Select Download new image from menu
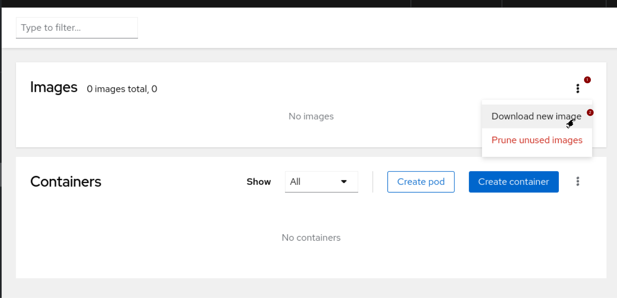The height and width of the screenshot is (298, 617). [x=536, y=116]
